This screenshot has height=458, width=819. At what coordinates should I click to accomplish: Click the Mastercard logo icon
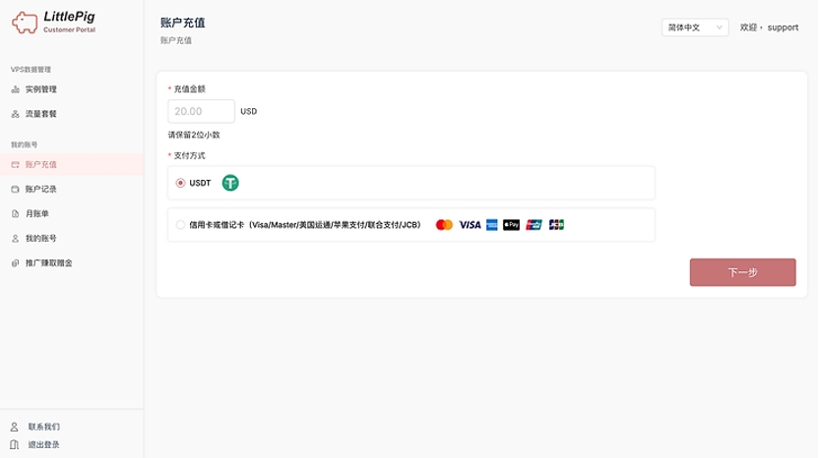tap(444, 225)
